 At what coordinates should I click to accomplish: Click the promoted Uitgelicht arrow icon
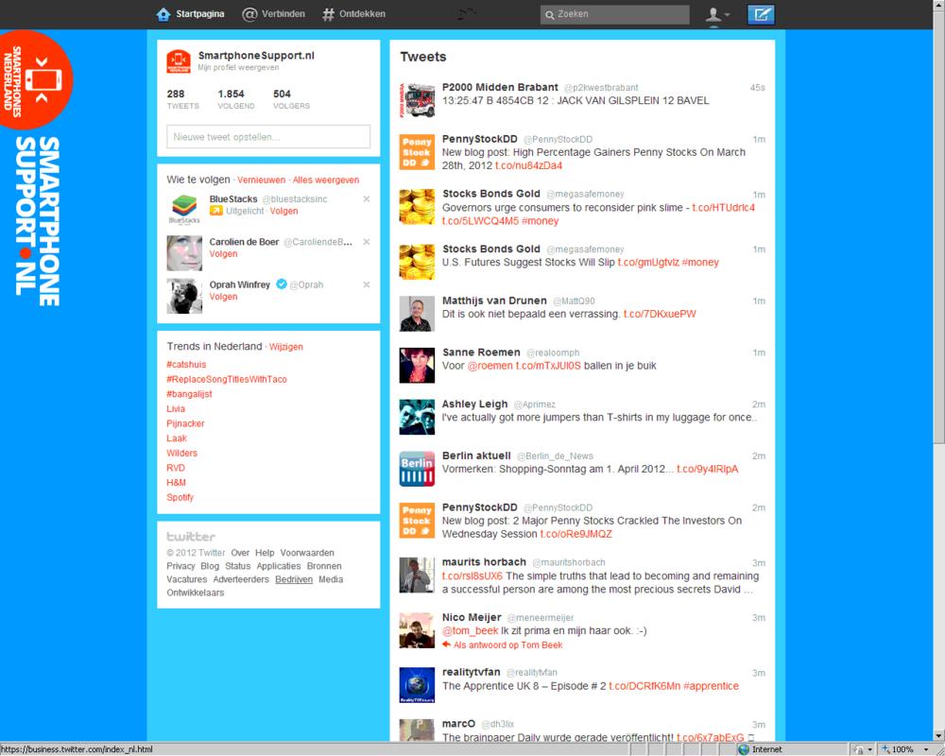[x=215, y=211]
